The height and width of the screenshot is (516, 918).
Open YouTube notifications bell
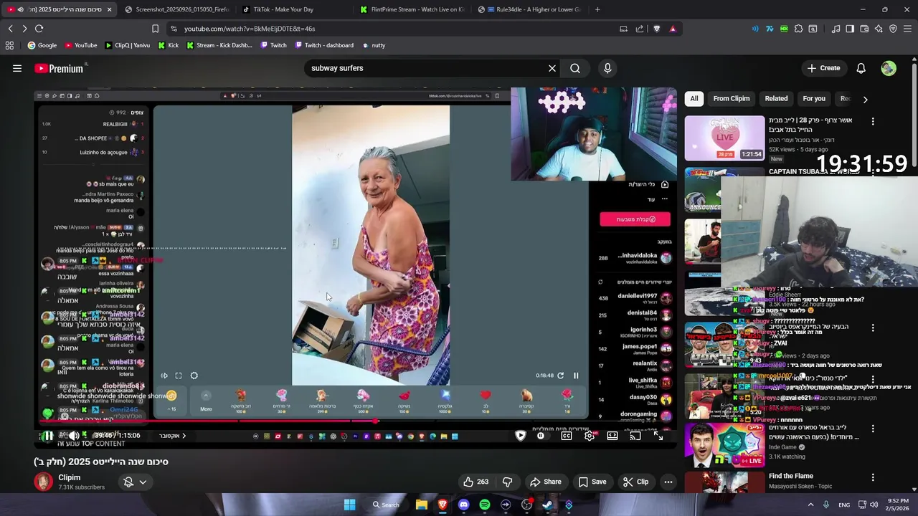click(x=861, y=68)
